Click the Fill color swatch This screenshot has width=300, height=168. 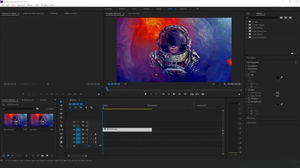(277, 78)
